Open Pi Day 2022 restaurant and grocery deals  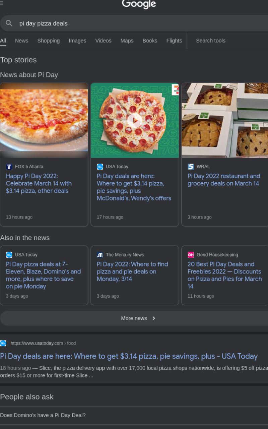point(224,180)
